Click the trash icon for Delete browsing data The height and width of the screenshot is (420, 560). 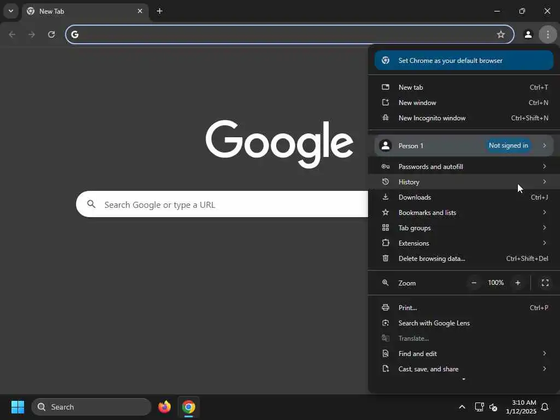pyautogui.click(x=386, y=258)
